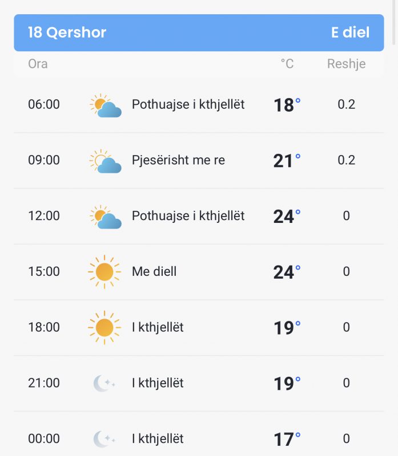Click the moon icon at 00:00
Viewport: 398px width, 456px height.
point(104,439)
